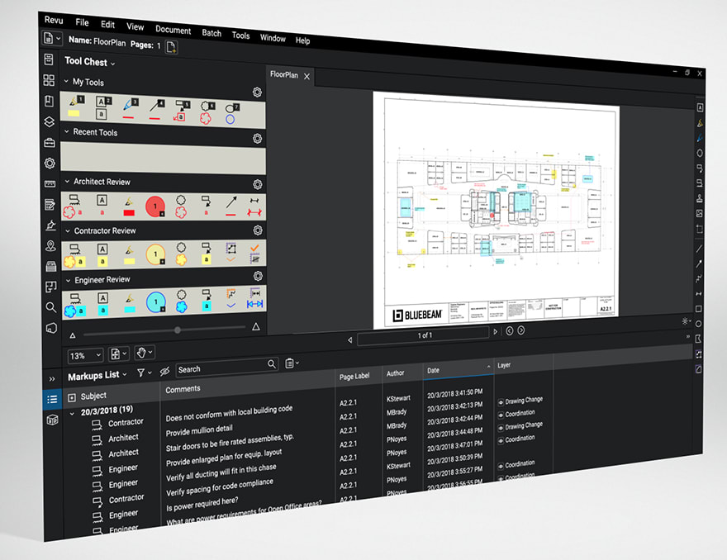Go to previous page arrow

(350, 339)
